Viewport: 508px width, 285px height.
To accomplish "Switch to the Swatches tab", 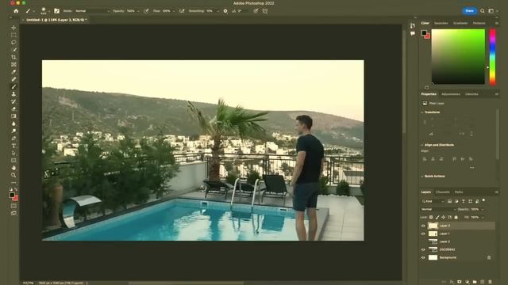I will coord(441,23).
